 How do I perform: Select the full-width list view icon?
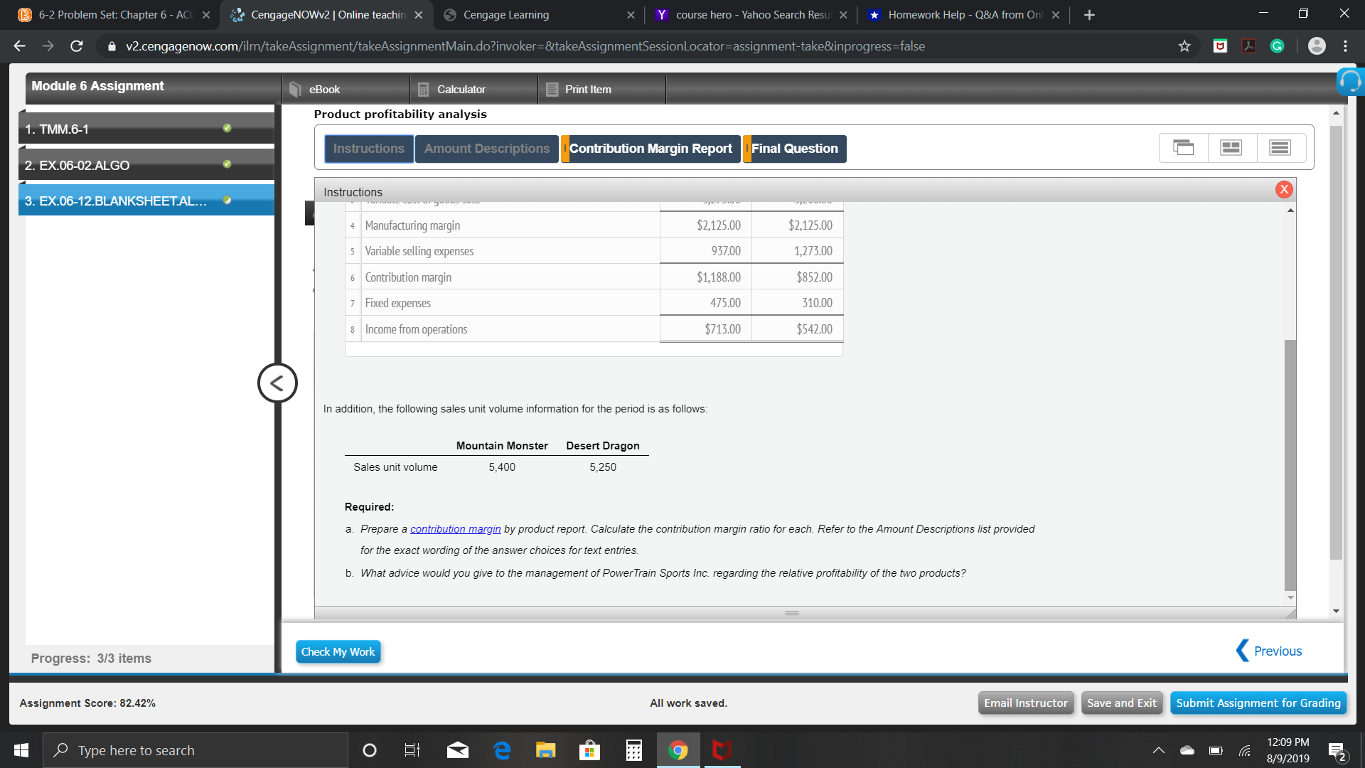click(x=1280, y=147)
